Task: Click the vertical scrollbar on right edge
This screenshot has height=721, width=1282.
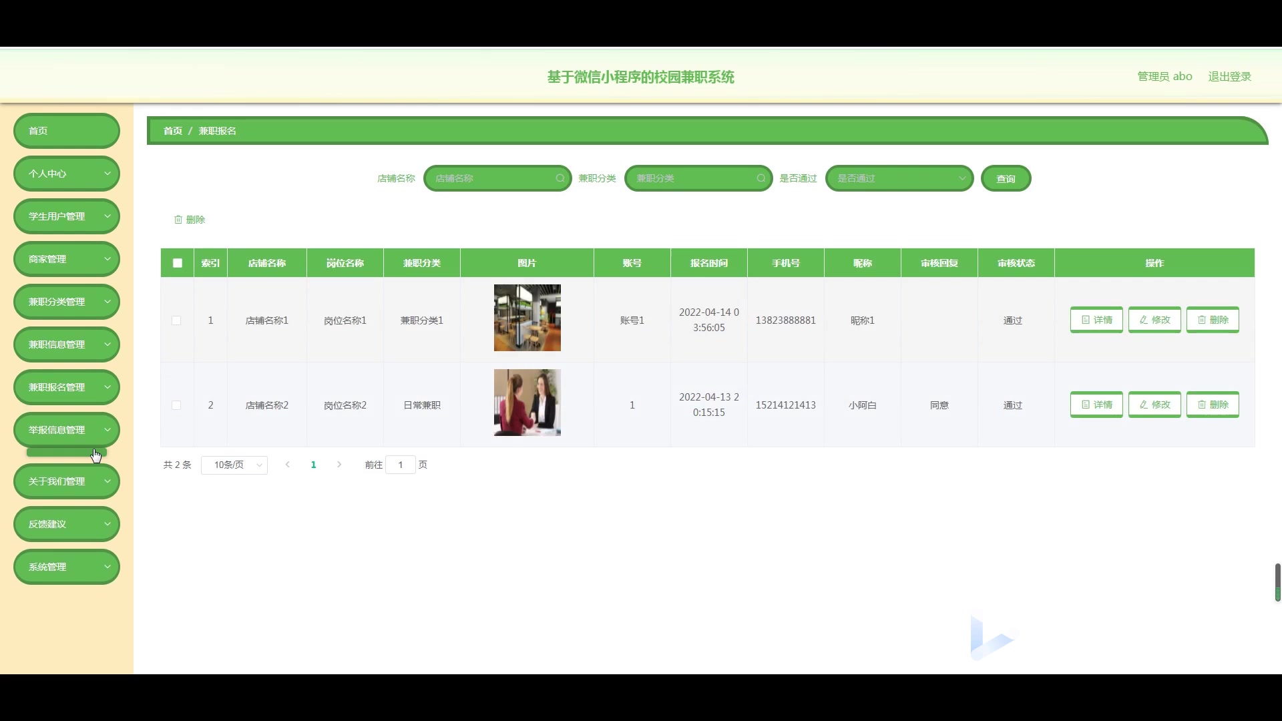Action: tap(1277, 582)
